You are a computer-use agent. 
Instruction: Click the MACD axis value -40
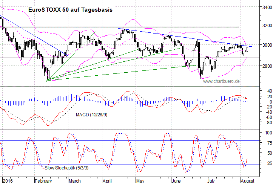[x=268, y=112]
